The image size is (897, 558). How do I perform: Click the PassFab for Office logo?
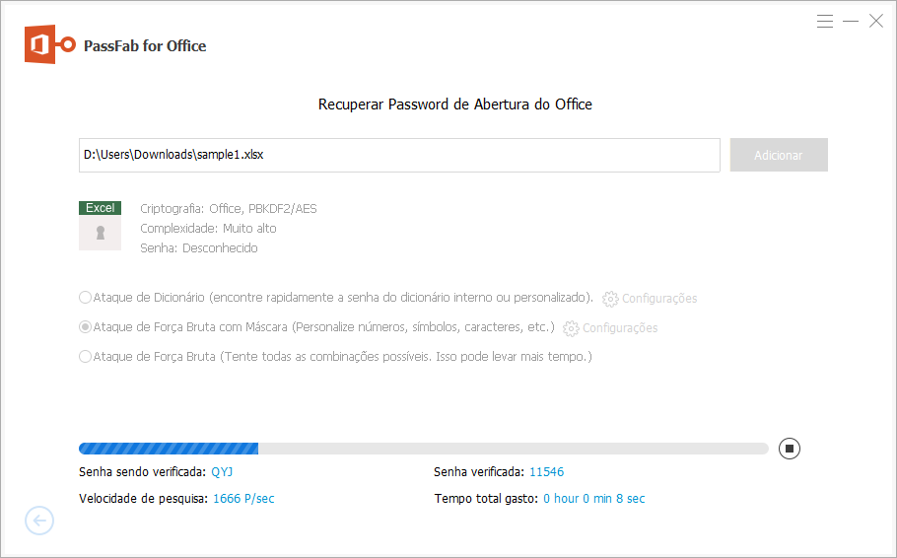click(x=49, y=44)
